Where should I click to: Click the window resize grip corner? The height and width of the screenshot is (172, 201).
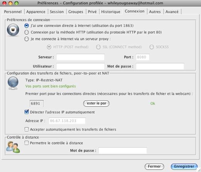tap(199, 170)
